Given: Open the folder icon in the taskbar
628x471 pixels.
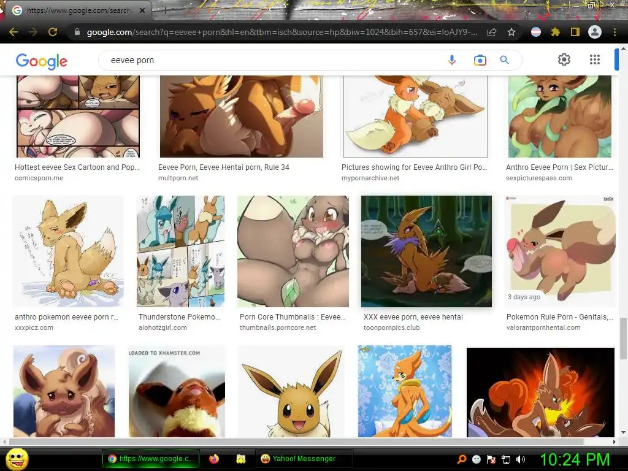Looking at the screenshot, I should (240, 459).
